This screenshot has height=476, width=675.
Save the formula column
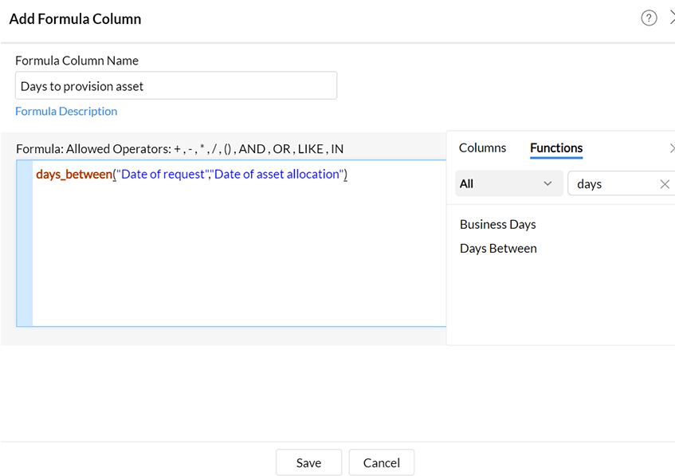click(308, 462)
